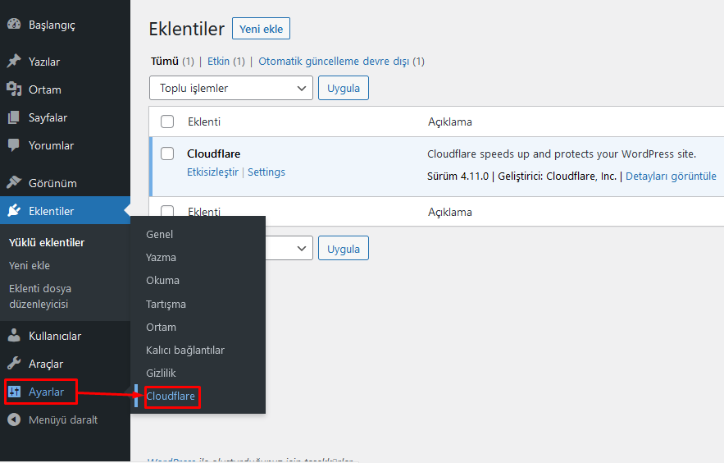724x463 pixels.
Task: Open the top Toplu işlemler dropdown
Action: click(231, 88)
